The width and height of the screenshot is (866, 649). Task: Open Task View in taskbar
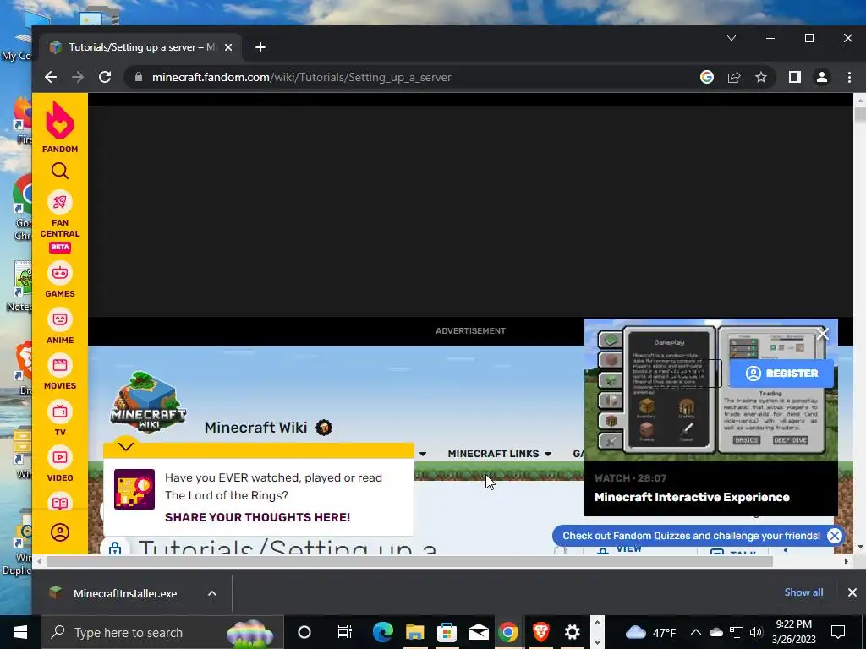click(x=345, y=632)
